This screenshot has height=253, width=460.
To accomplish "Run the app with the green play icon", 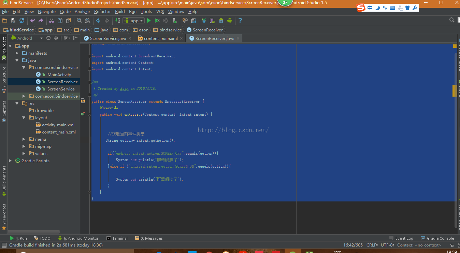I will pyautogui.click(x=149, y=21).
